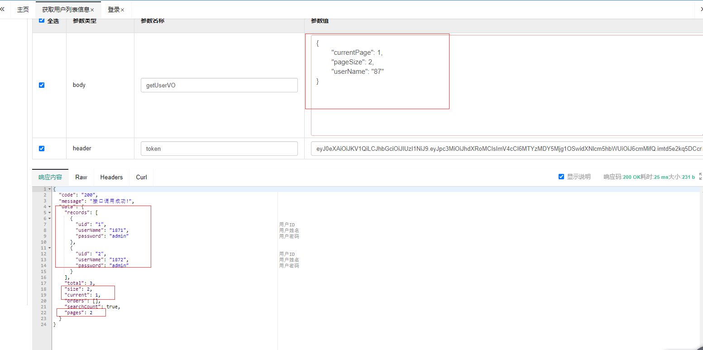The width and height of the screenshot is (703, 350).
Task: Click the 用户姓名 description beside line 13
Action: point(289,259)
